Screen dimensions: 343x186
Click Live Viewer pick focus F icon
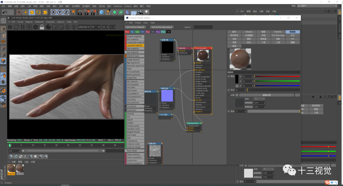coord(68,27)
